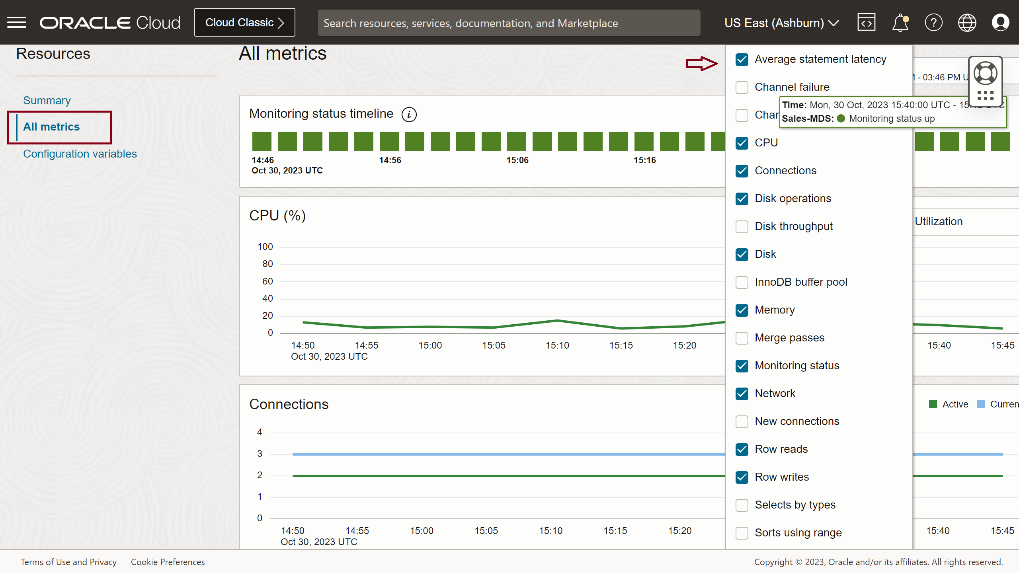1019x573 pixels.
Task: Open the widget grid dots icon
Action: click(x=986, y=95)
